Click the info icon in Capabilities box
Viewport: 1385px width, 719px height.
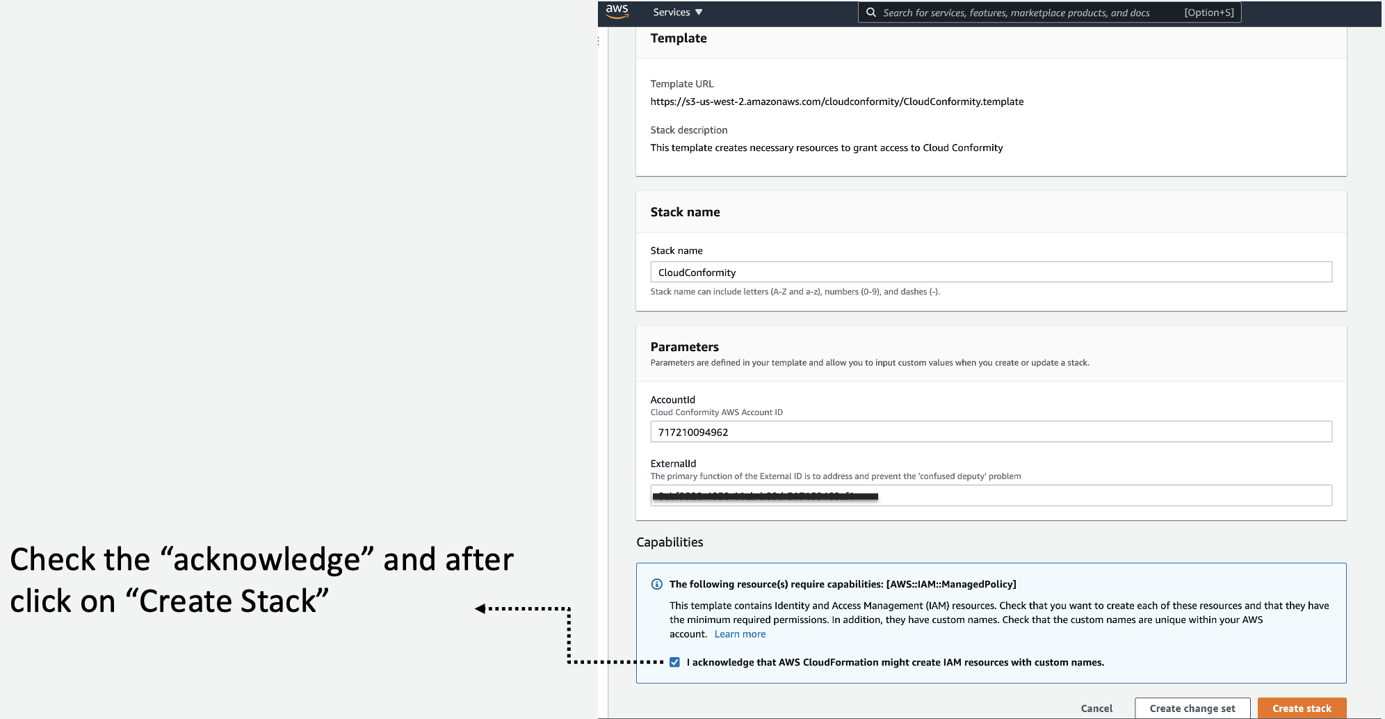[x=656, y=584]
